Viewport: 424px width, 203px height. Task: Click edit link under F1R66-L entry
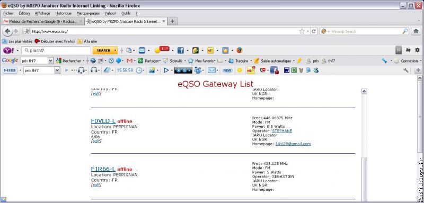(96, 185)
